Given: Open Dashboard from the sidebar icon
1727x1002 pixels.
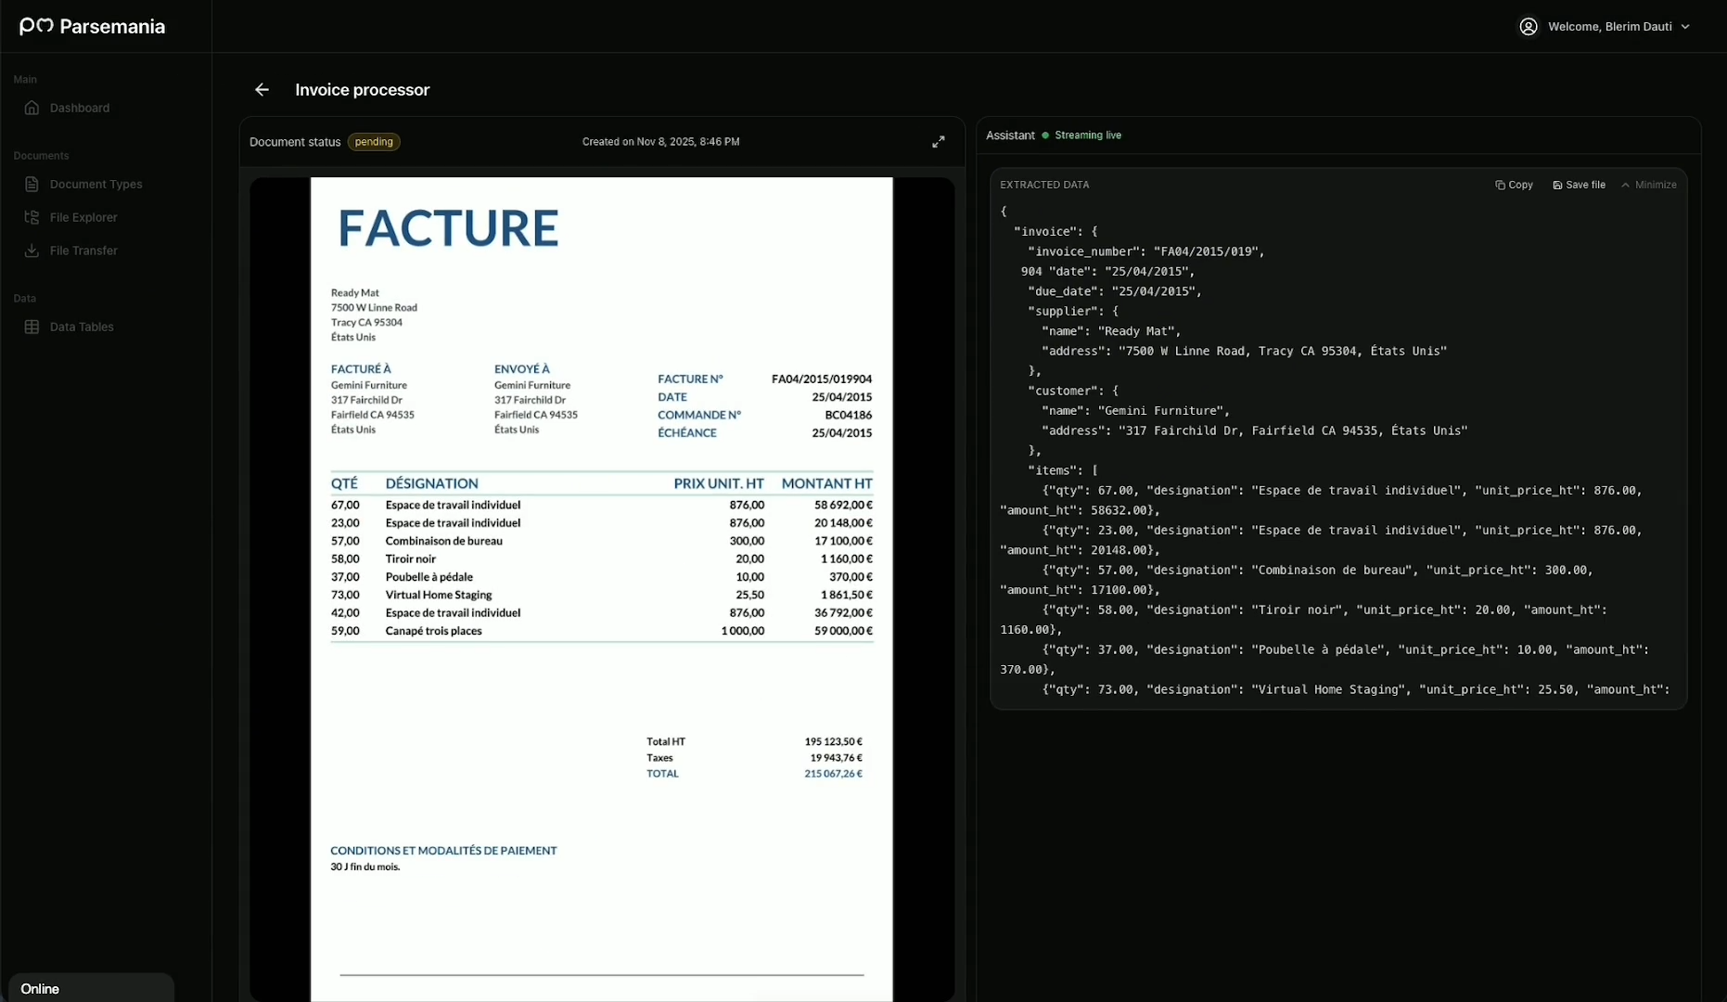Looking at the screenshot, I should [32, 108].
